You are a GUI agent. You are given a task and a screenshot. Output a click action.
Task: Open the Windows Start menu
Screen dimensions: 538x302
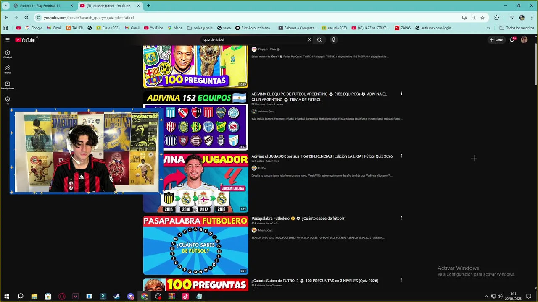pyautogui.click(x=7, y=297)
